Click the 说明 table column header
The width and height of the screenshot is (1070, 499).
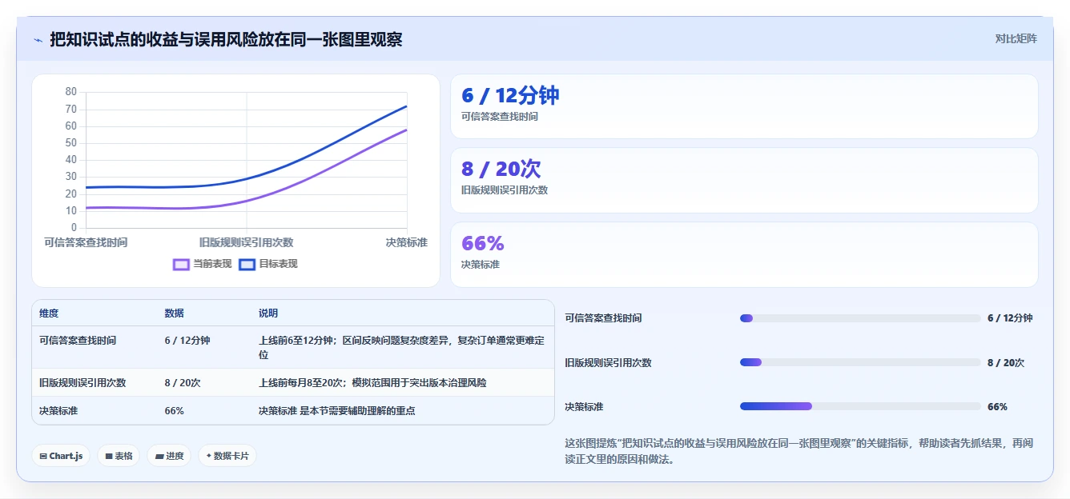coord(268,313)
